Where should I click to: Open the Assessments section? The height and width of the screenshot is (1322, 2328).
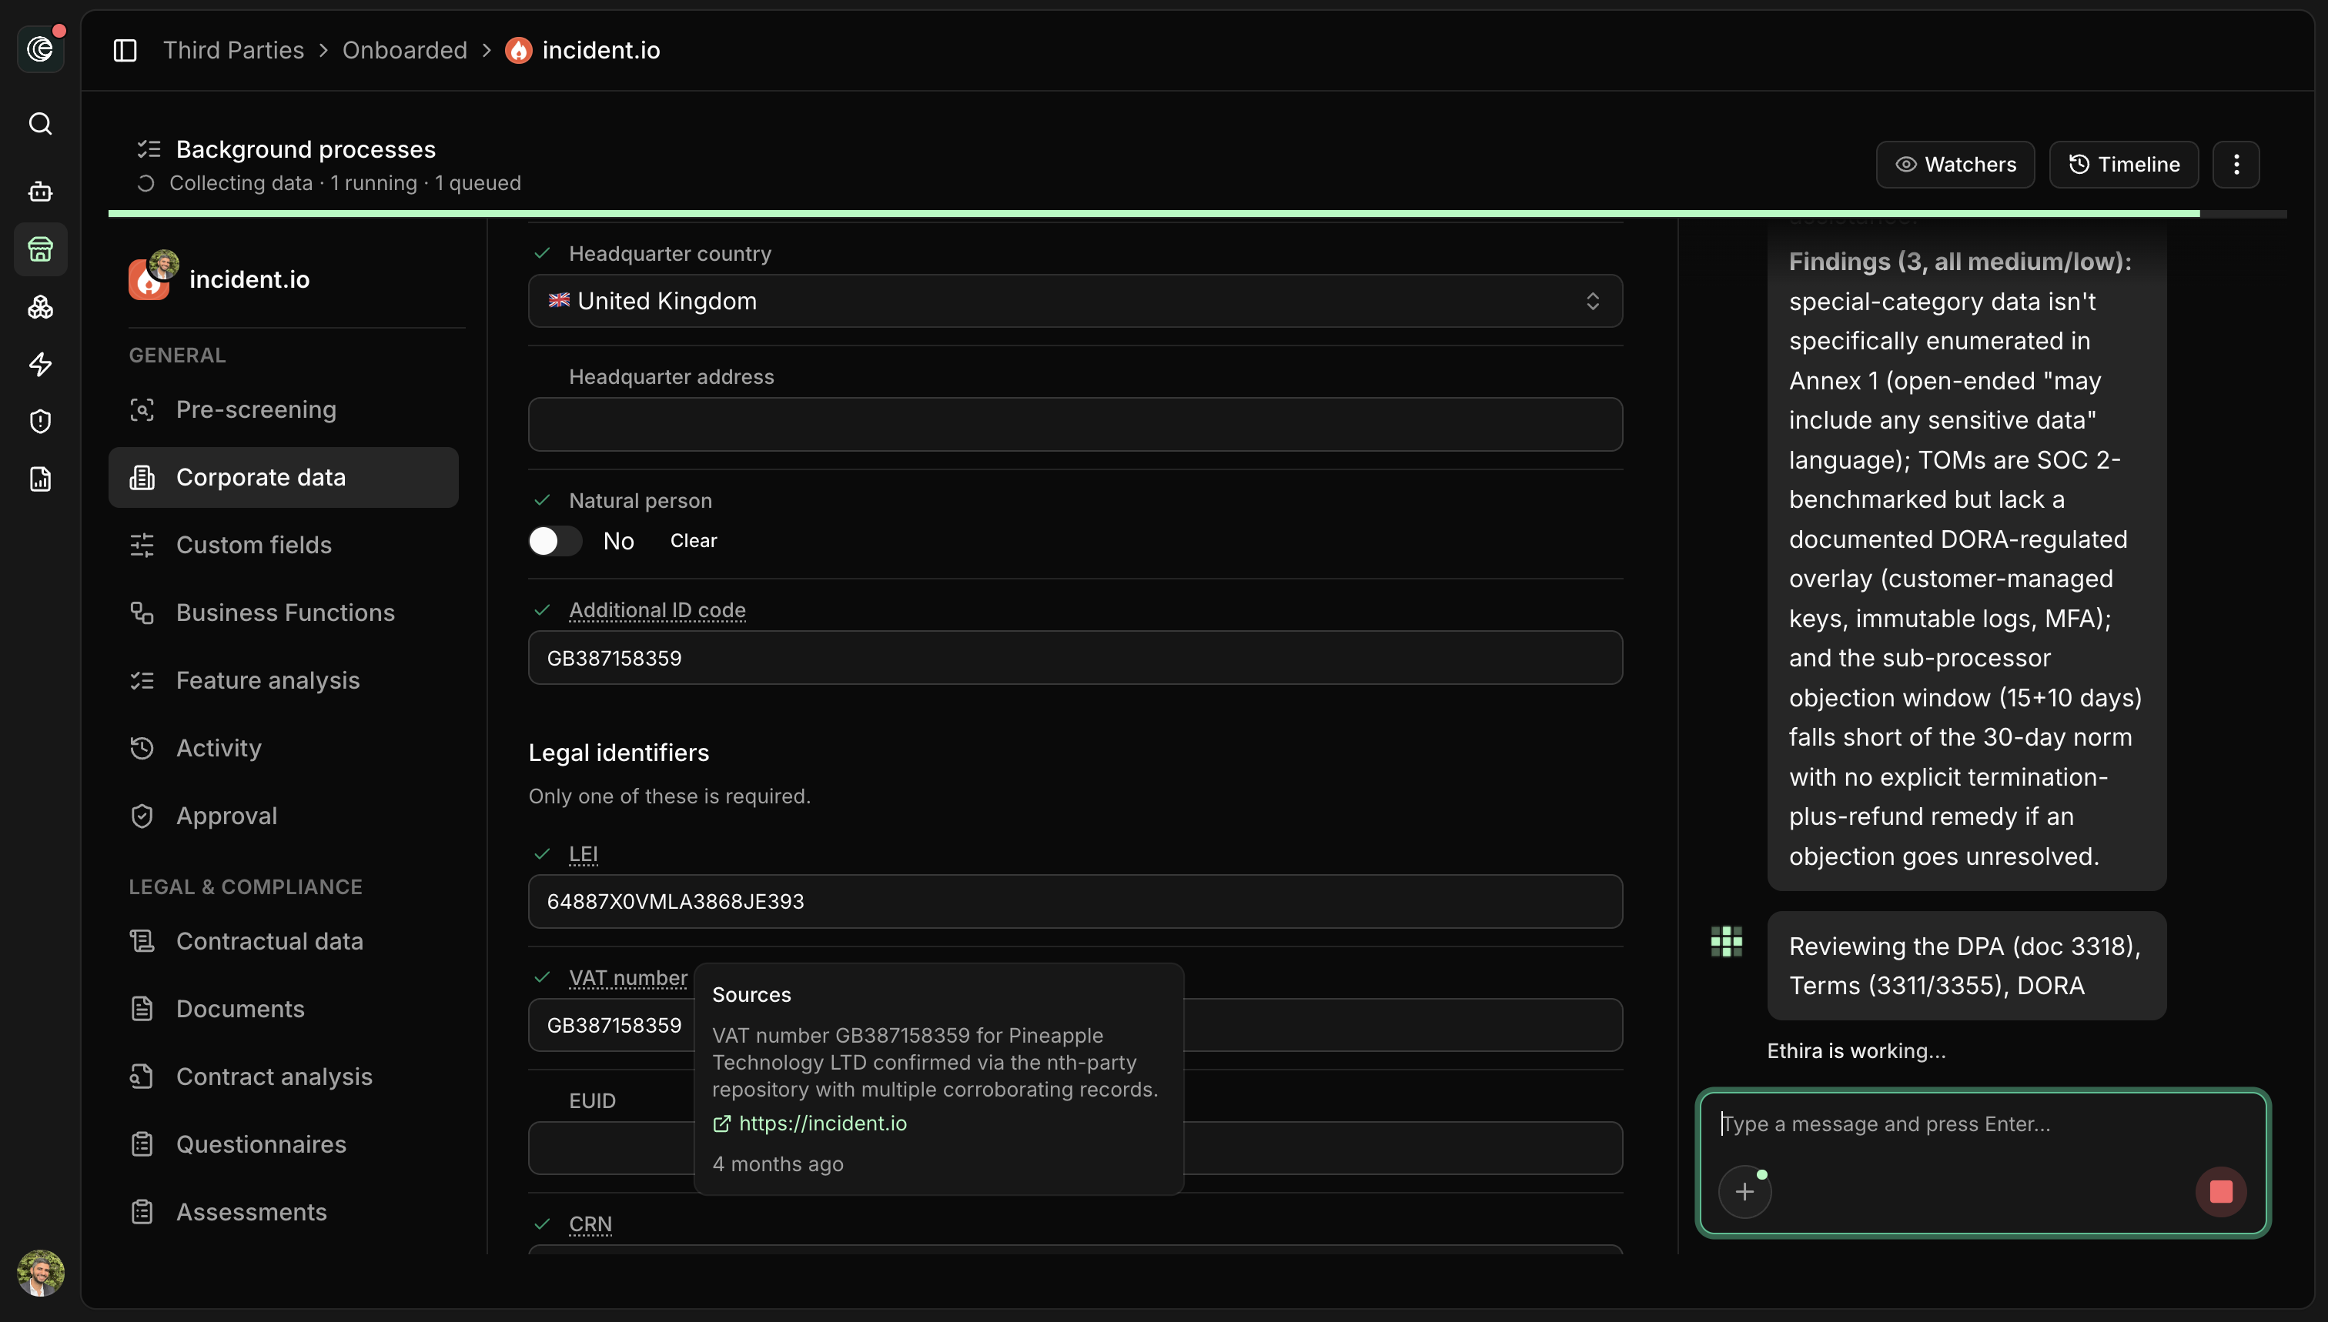(283, 1212)
